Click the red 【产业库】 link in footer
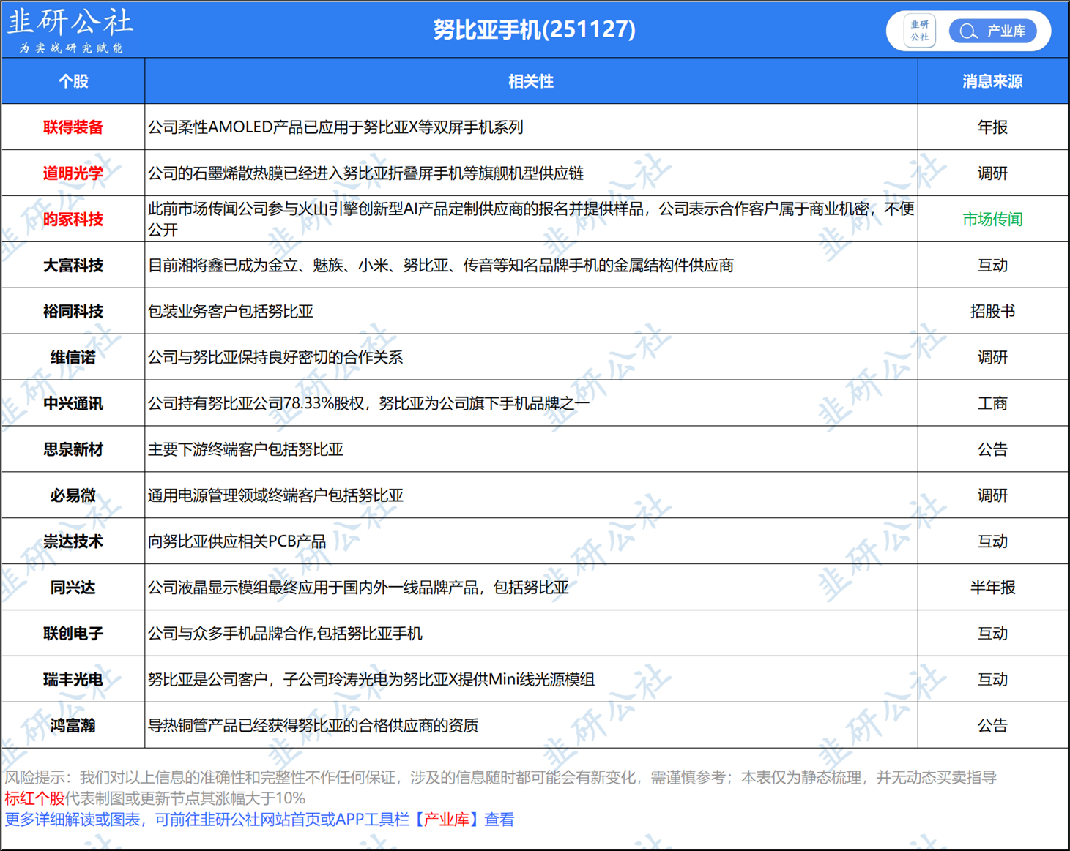This screenshot has height=851, width=1070. point(446,820)
